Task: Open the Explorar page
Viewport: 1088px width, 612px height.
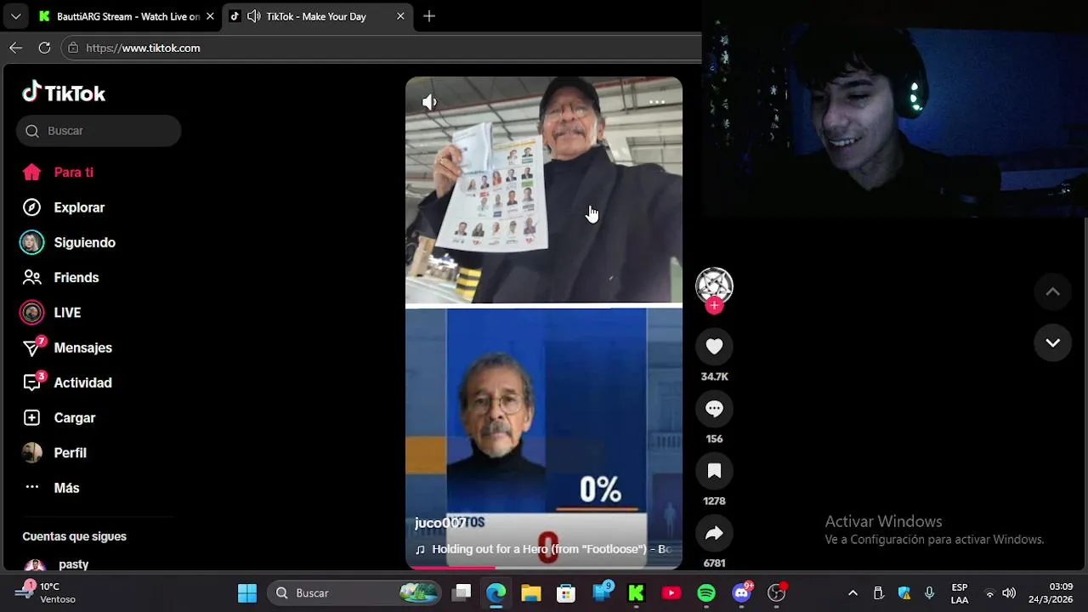Action: coord(62,207)
